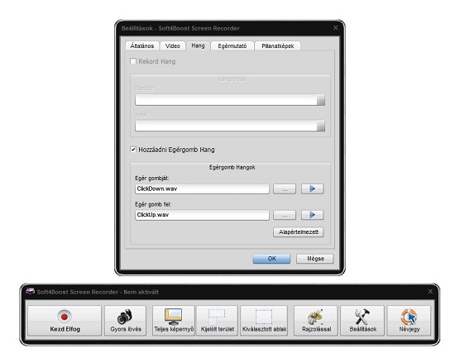Click the Soft4Boost app icon in the toolbar title
Image resolution: width=455 pixels, height=353 pixels.
[30, 291]
